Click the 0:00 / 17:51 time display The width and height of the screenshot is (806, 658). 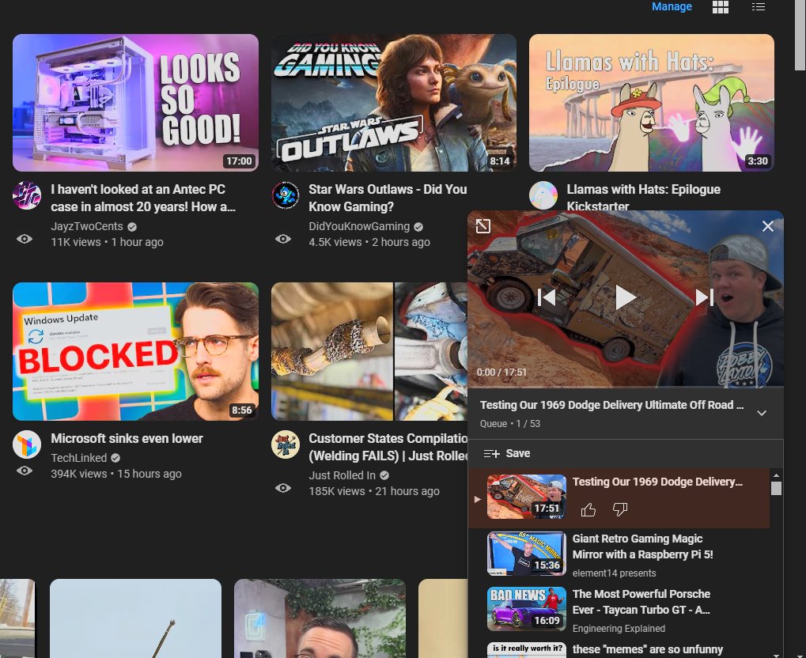coord(501,372)
